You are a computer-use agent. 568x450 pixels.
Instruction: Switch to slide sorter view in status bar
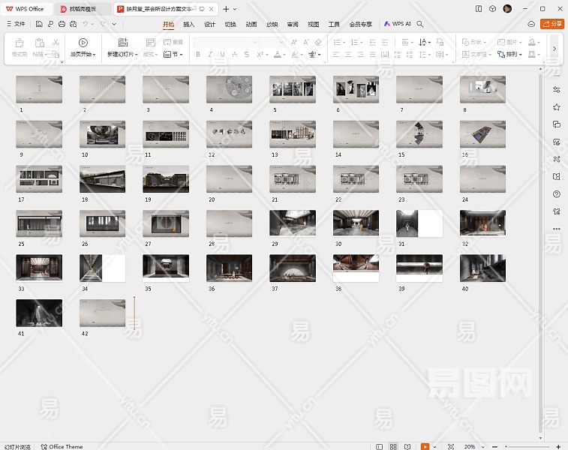coord(393,446)
